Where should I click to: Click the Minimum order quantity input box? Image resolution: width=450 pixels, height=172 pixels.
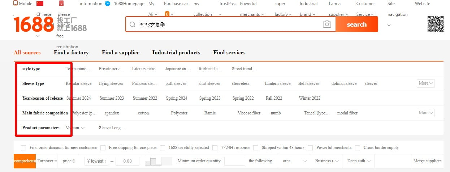coord(234,161)
